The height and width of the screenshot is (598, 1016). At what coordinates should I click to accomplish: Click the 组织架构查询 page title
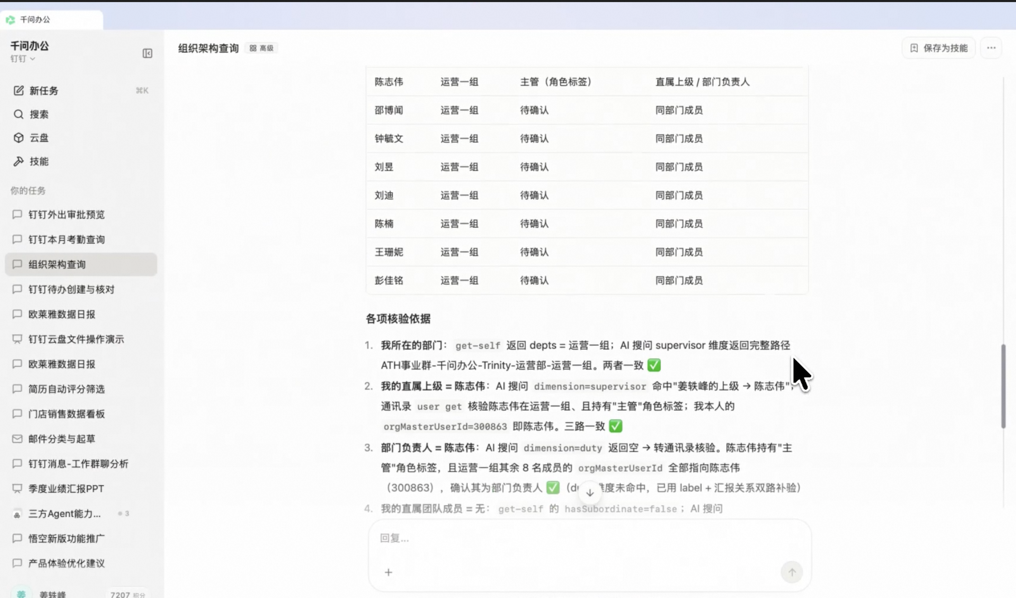pyautogui.click(x=208, y=48)
